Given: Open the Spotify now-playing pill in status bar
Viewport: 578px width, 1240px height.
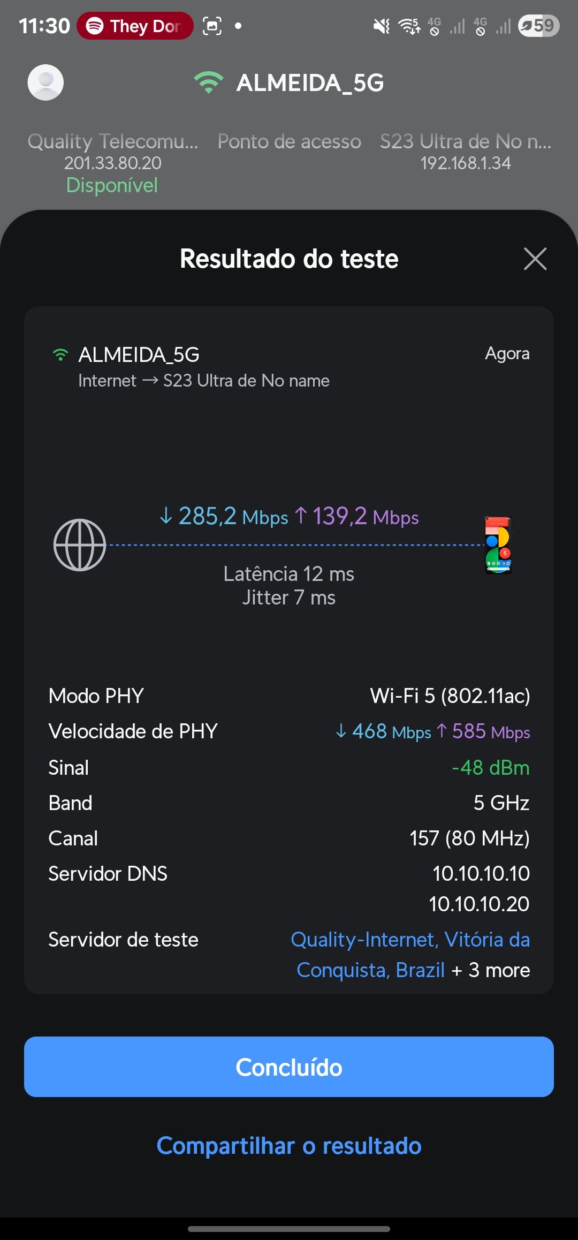Looking at the screenshot, I should [x=135, y=26].
